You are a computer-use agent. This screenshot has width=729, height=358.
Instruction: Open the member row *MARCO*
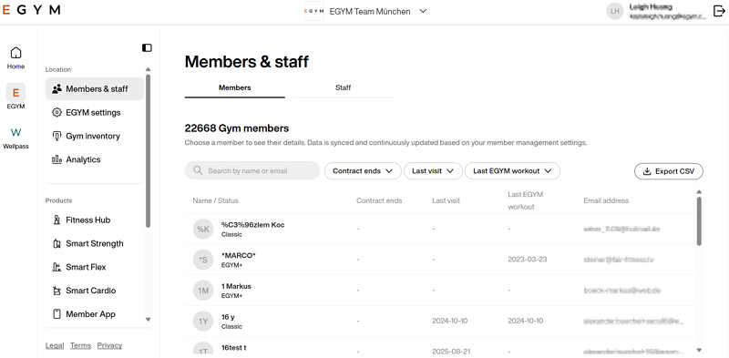click(439, 260)
